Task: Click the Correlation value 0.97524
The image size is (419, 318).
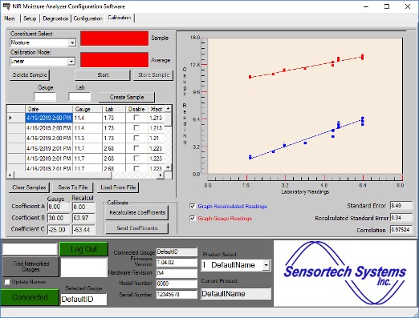Action: (x=401, y=230)
